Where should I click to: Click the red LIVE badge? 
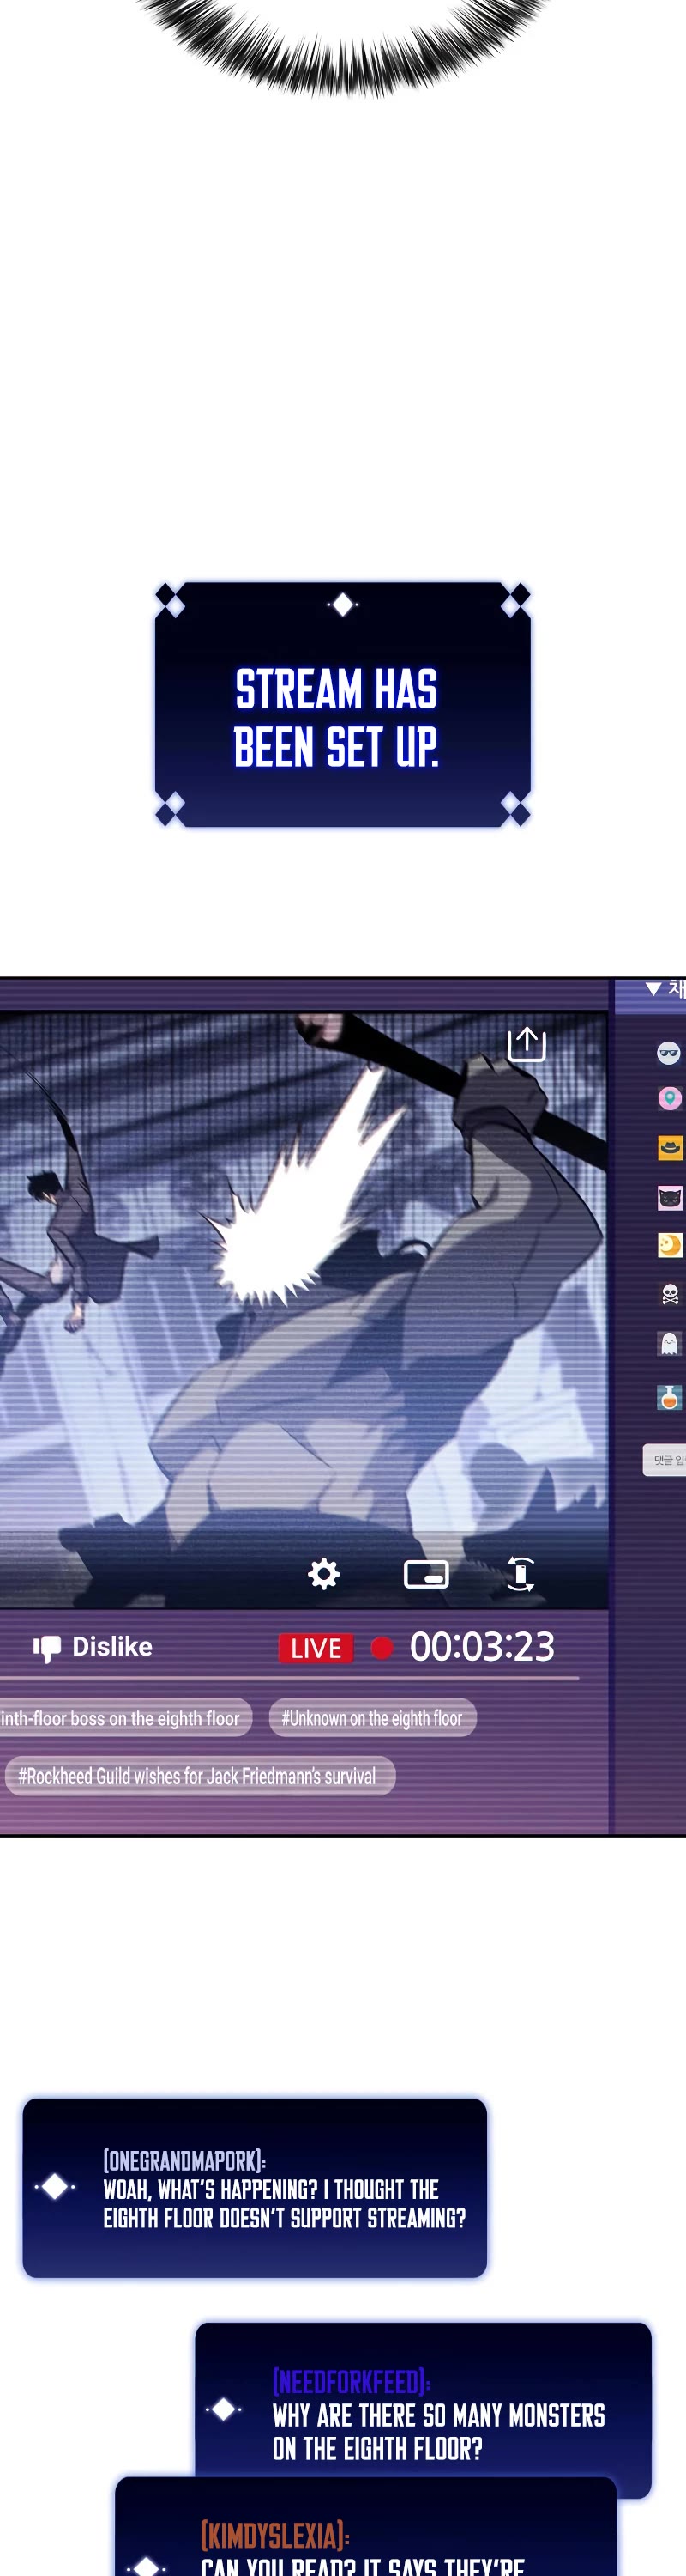[x=316, y=1648]
